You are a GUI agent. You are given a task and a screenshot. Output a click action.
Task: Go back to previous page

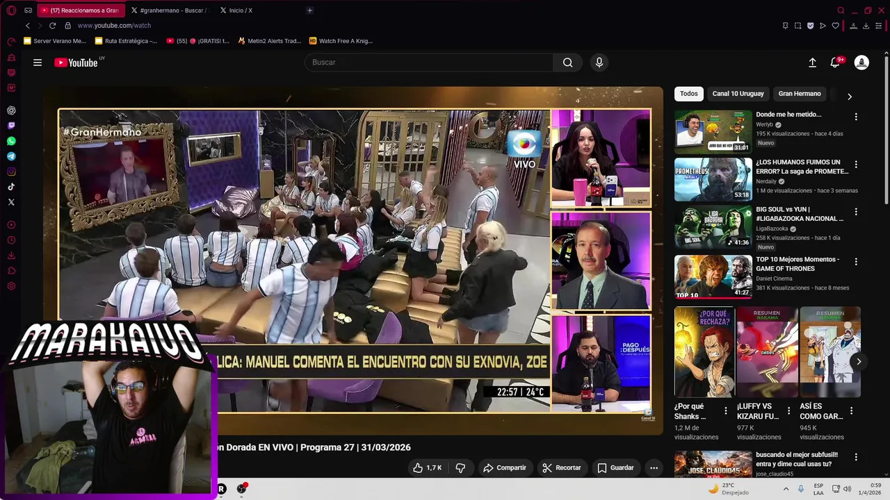[28, 26]
